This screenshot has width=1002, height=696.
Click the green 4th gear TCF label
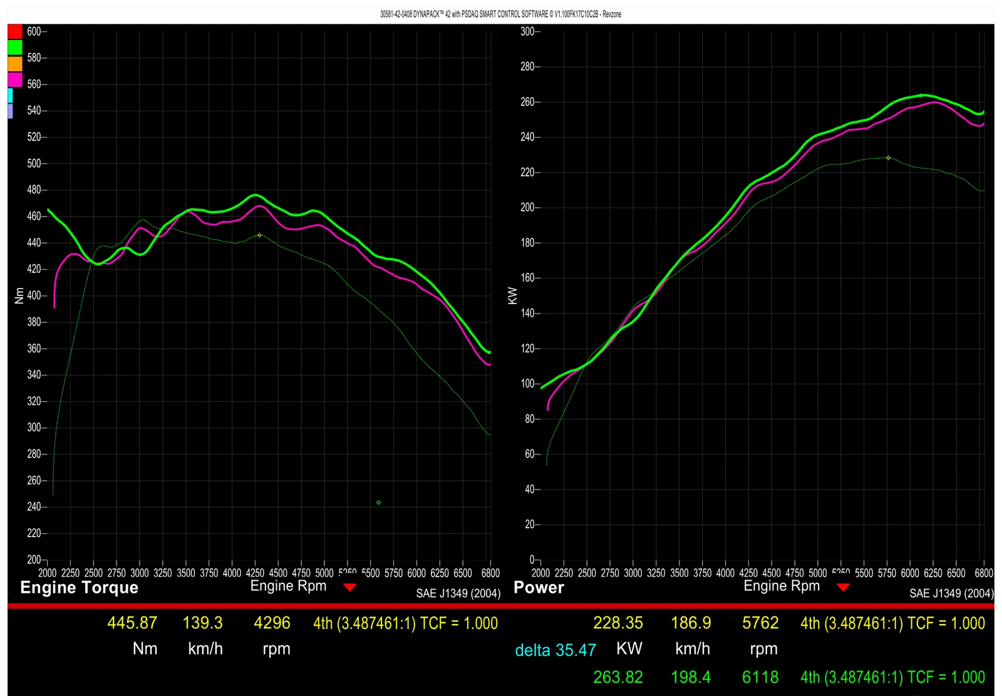click(893, 677)
